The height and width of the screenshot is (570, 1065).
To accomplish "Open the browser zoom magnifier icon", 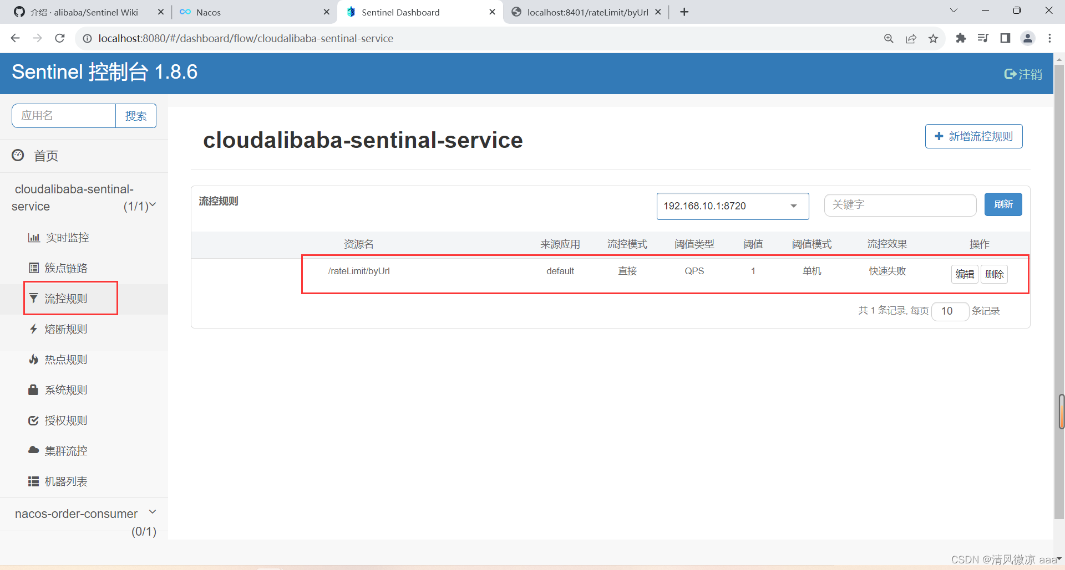I will click(x=889, y=38).
